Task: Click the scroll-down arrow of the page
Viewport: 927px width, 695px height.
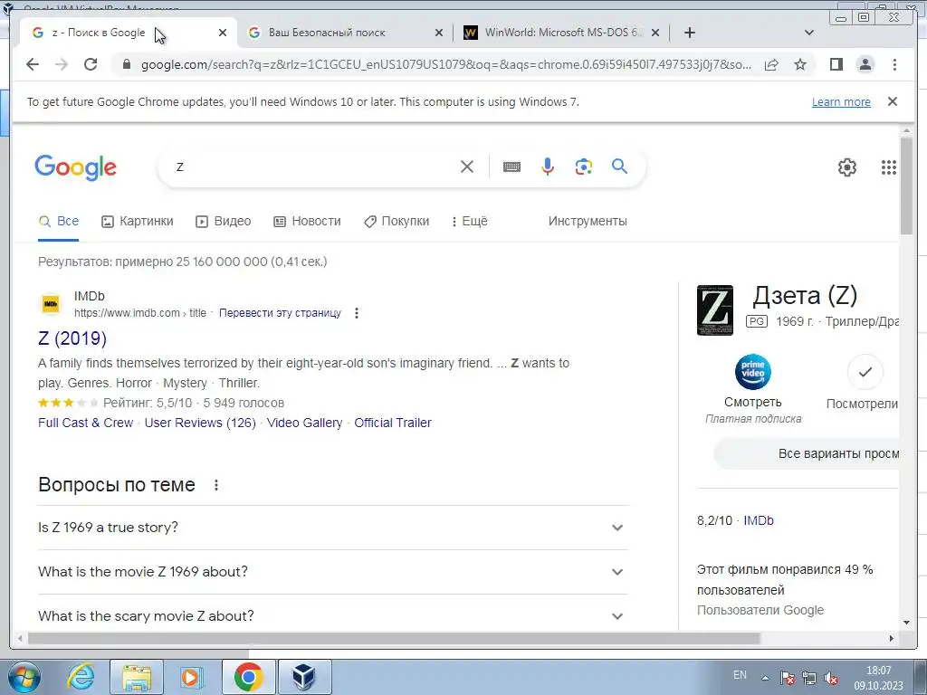Action: tap(906, 623)
